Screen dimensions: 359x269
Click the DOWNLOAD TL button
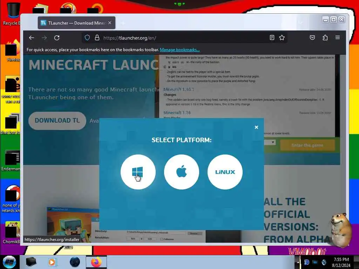click(57, 120)
